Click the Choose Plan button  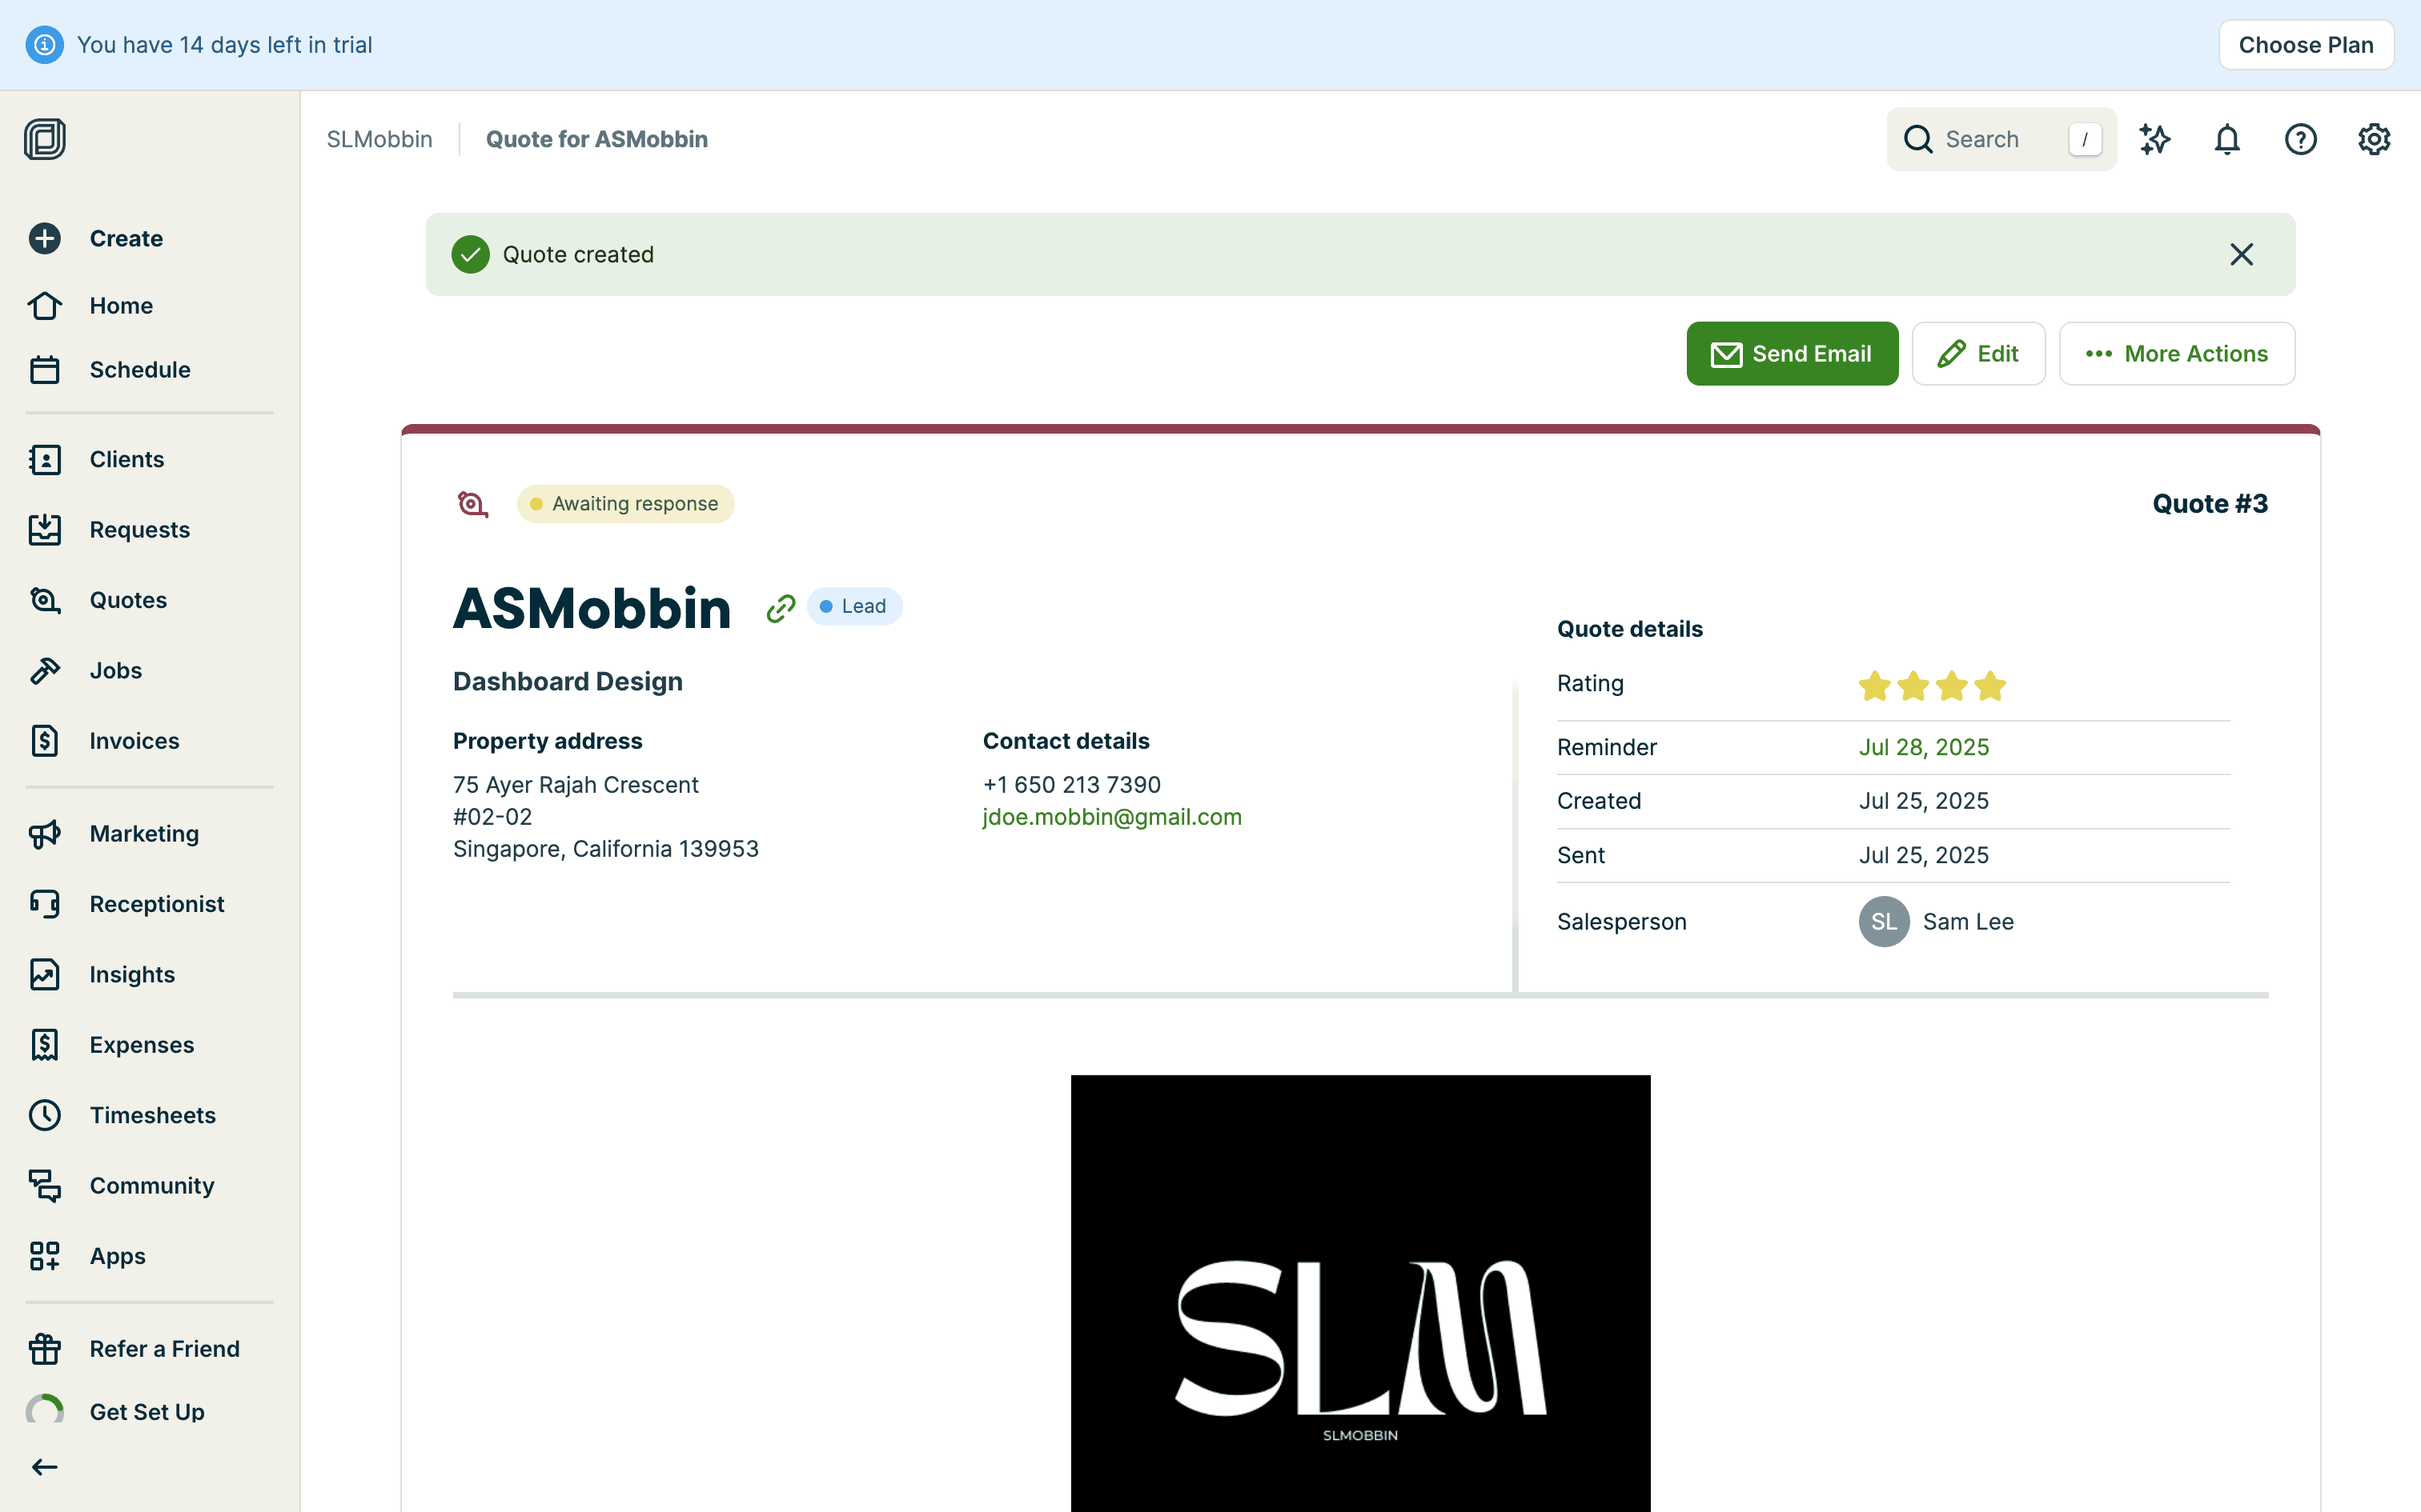[x=2305, y=45]
